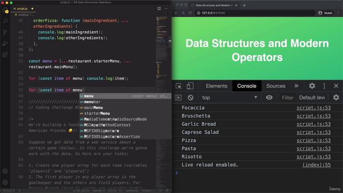Open the (index):55 source link
The height and width of the screenshot is (193, 343).
(x=317, y=165)
